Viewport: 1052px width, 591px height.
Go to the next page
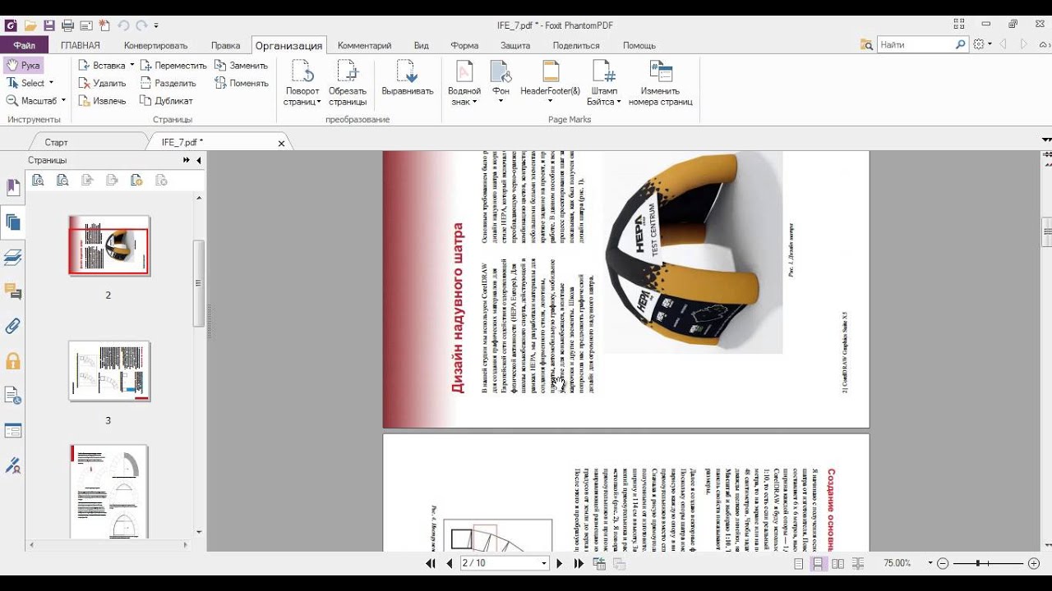560,563
